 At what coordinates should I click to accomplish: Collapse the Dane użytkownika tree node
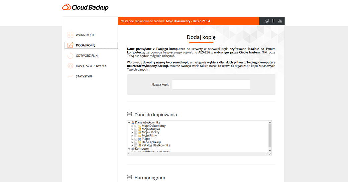click(129, 123)
